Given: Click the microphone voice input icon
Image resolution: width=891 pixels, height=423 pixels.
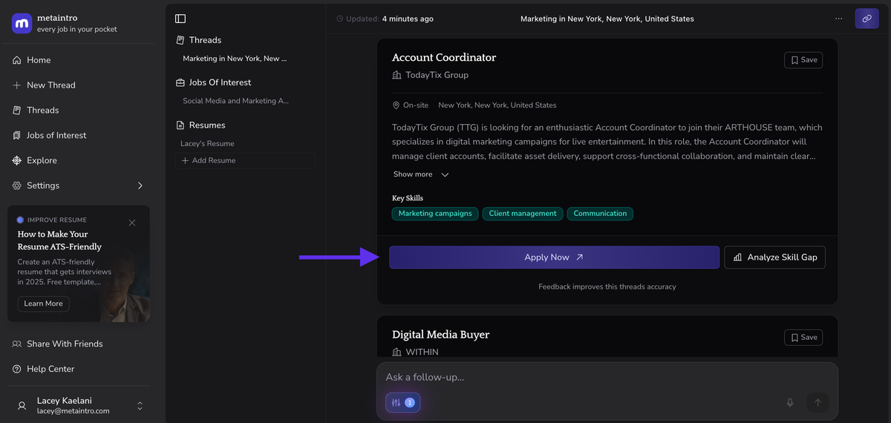Looking at the screenshot, I should 790,402.
